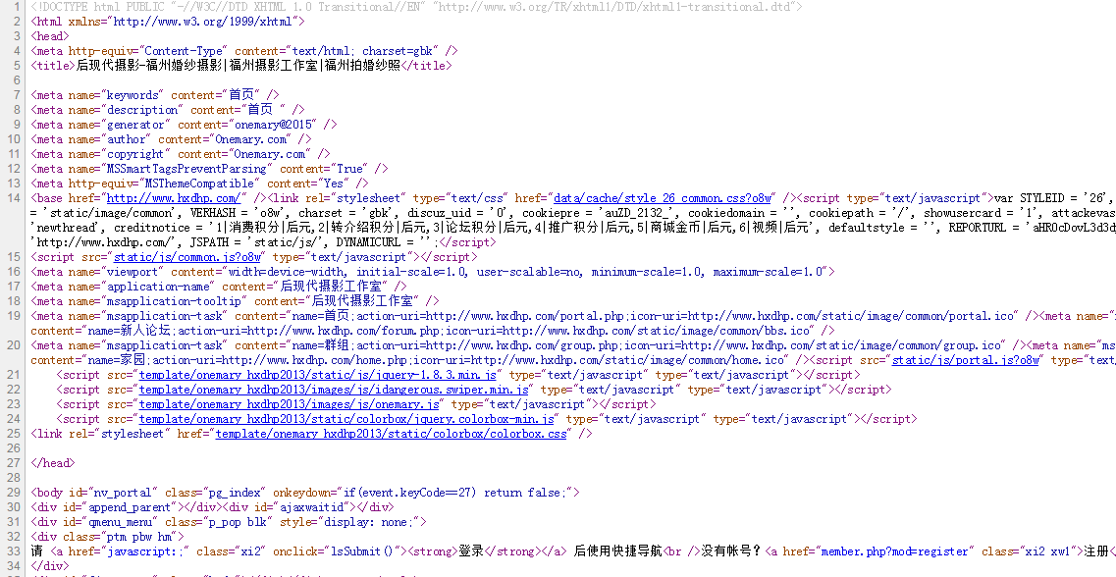The height and width of the screenshot is (577, 1116).
Task: Open the colorbox/colorbox.css stylesheet link
Action: click(x=391, y=434)
